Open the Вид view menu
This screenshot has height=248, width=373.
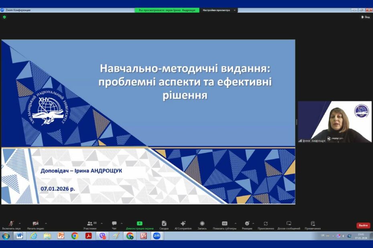click(365, 17)
